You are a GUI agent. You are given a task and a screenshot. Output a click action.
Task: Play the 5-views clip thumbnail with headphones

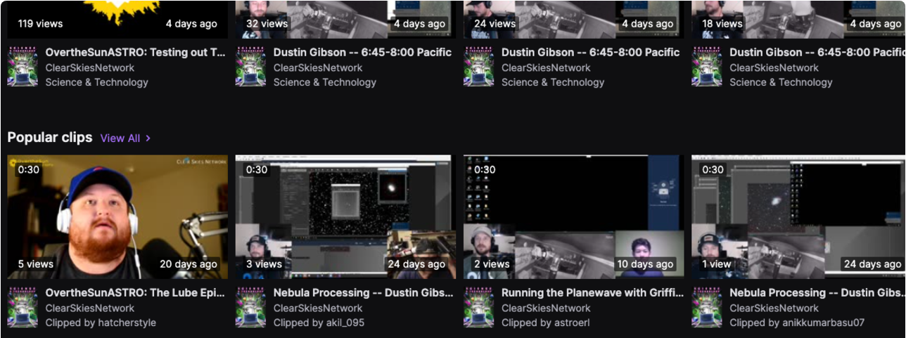coord(117,216)
